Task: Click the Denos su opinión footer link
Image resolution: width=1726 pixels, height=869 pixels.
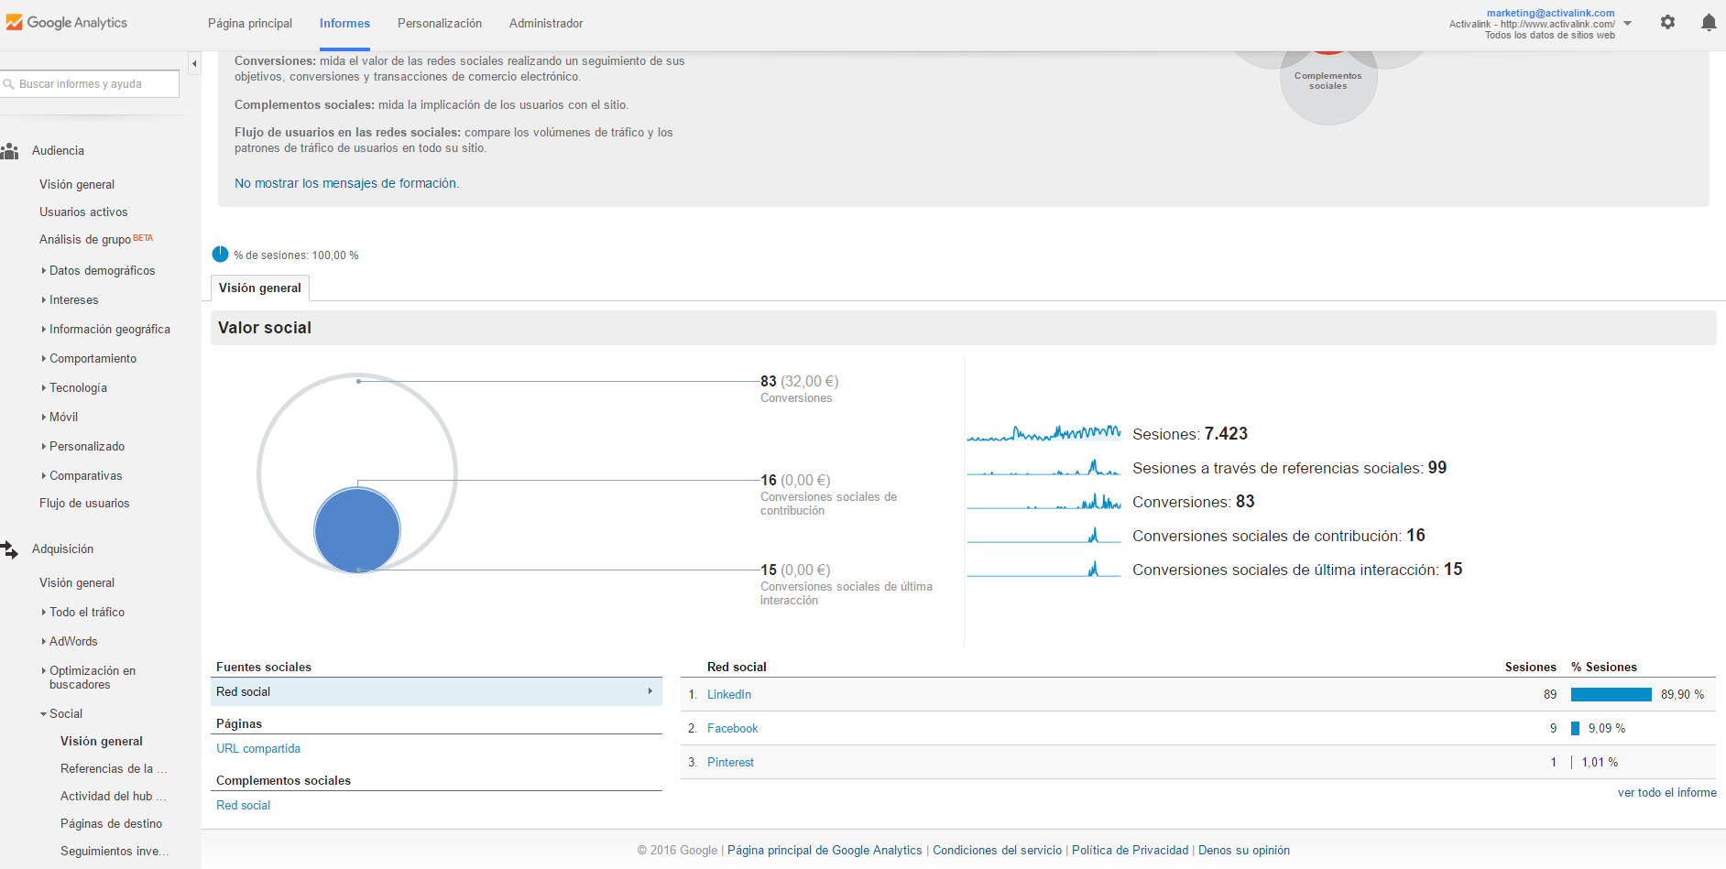Action: click(x=1243, y=850)
